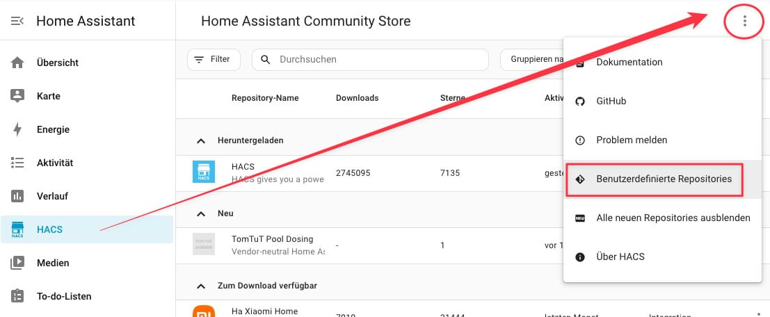Choose Dokumentation from the menu
The width and height of the screenshot is (770, 317).
(x=629, y=62)
